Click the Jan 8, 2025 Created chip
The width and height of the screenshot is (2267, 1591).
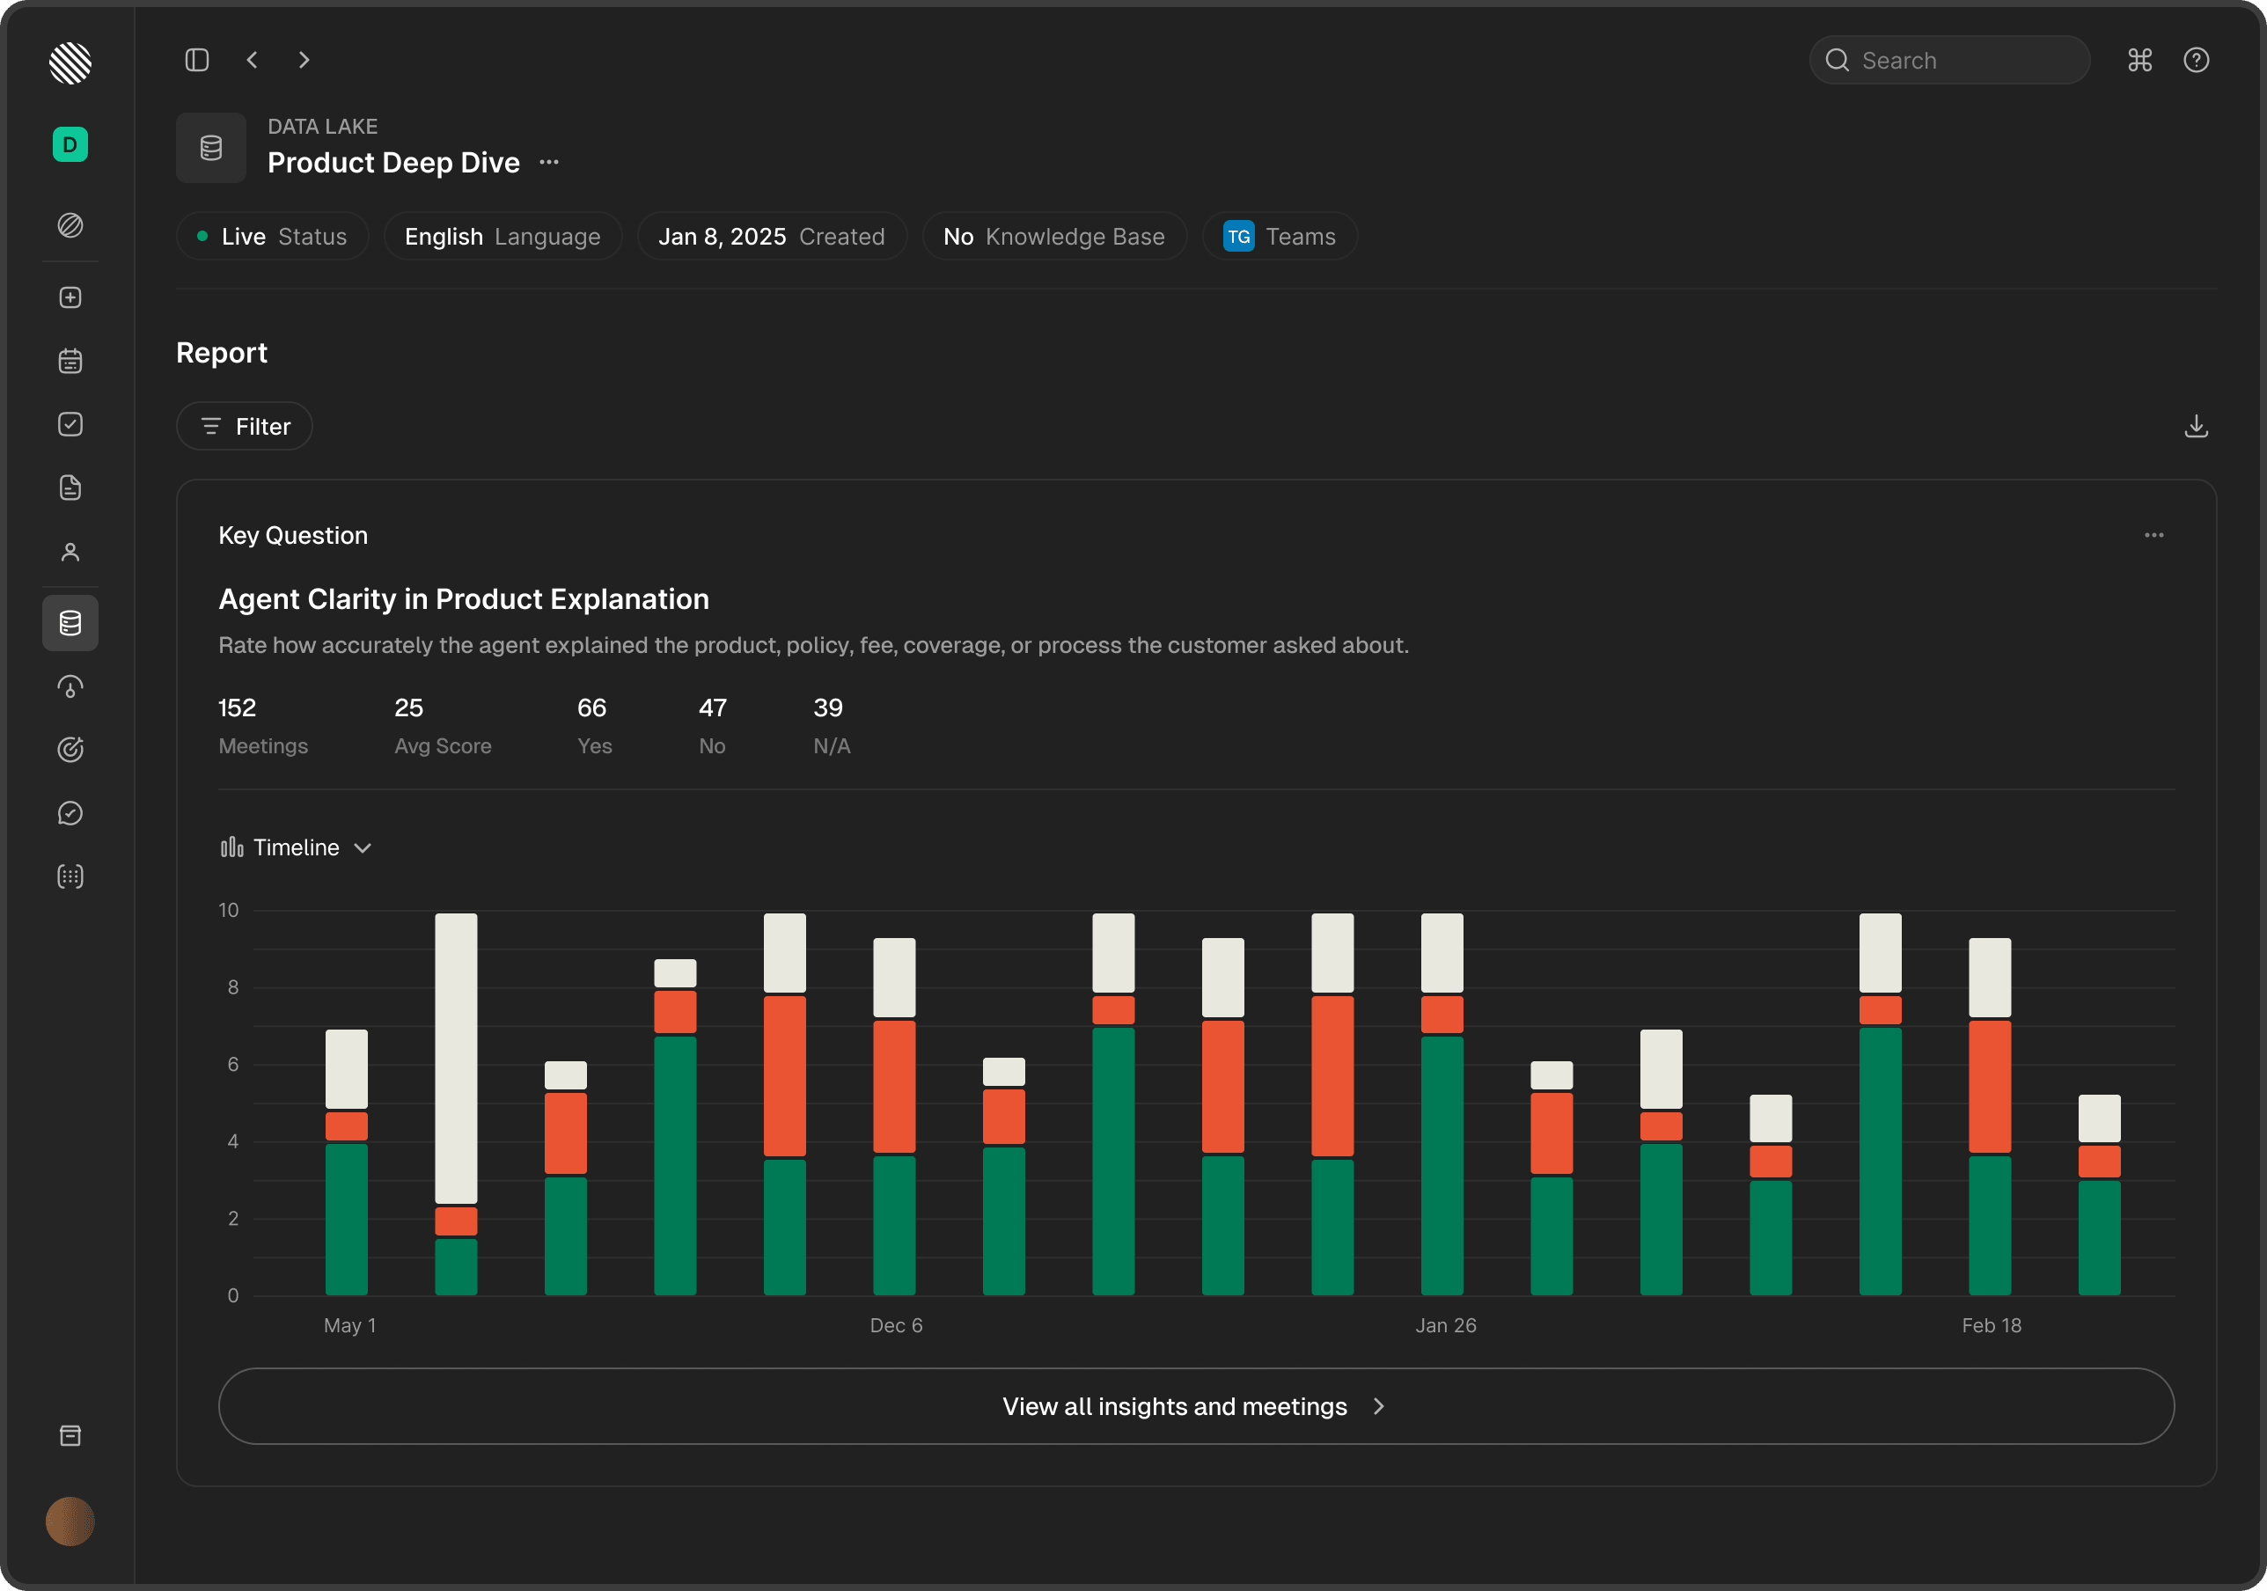(771, 237)
